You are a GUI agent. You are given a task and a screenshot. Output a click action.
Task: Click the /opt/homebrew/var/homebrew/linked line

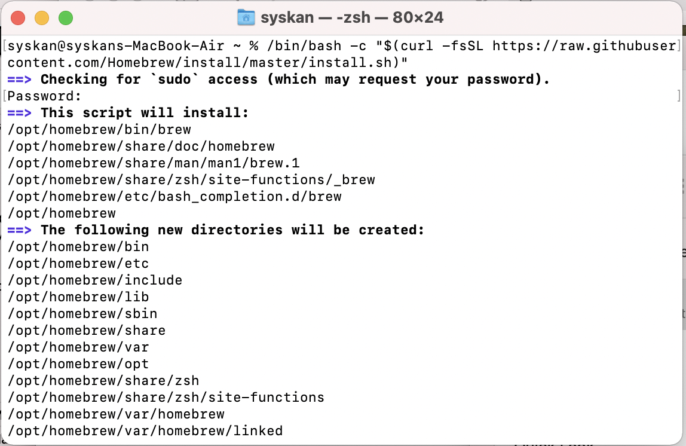click(x=145, y=431)
